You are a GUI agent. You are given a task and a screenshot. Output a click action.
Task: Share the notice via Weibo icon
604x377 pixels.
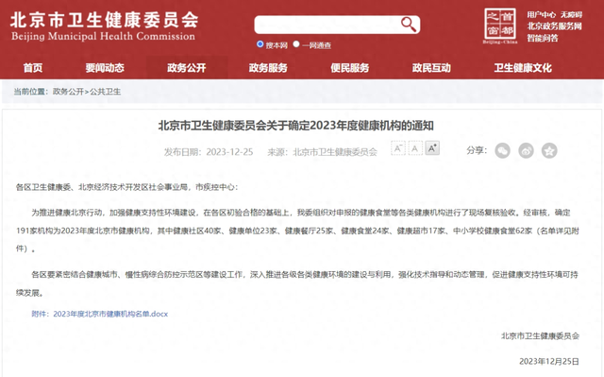coord(526,151)
